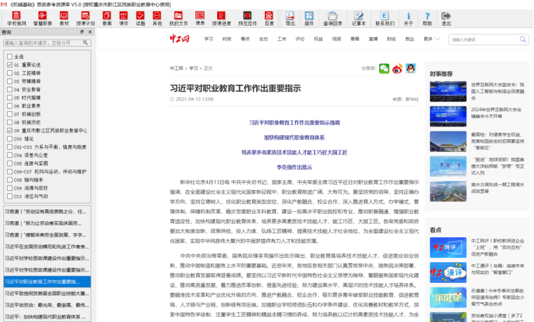Viewport: 534px width, 322px height.
Task: Check the C00 绪论 checkbox
Action: pyautogui.click(x=10, y=139)
